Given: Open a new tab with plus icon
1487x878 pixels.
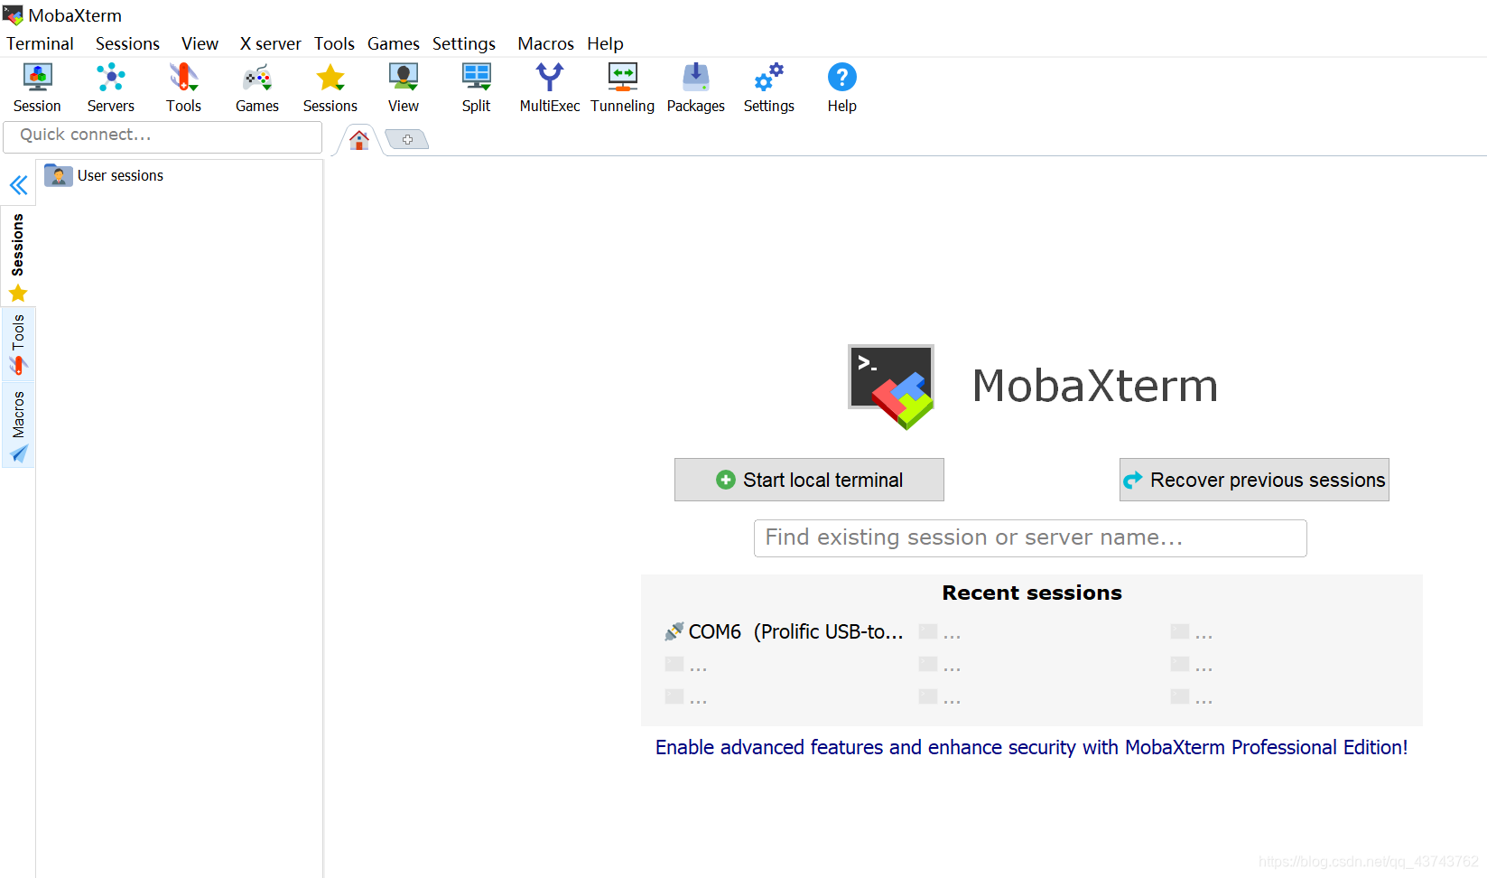Looking at the screenshot, I should point(407,139).
